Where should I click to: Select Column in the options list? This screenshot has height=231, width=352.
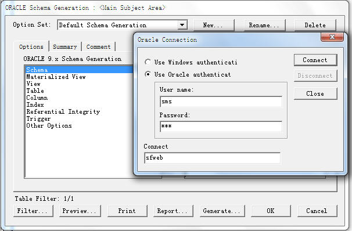(x=80, y=98)
